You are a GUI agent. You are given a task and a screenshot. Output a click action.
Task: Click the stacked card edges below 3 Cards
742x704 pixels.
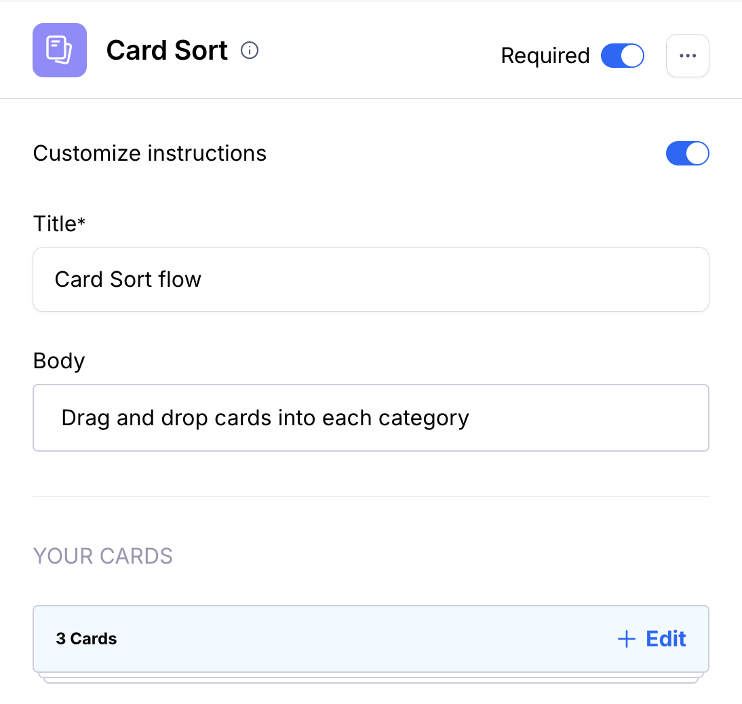pyautogui.click(x=370, y=678)
